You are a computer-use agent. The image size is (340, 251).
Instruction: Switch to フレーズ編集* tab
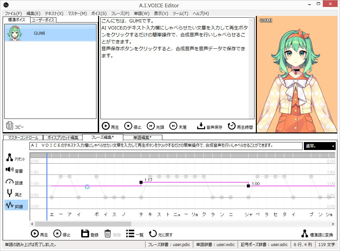(x=103, y=137)
